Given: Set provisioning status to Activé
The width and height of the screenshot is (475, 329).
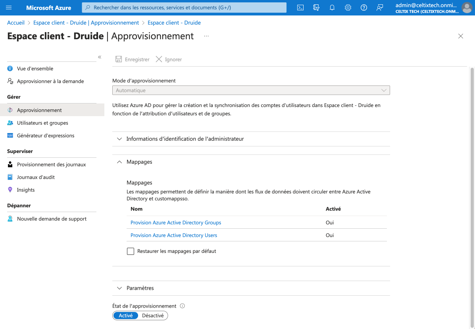Looking at the screenshot, I should [x=125, y=316].
